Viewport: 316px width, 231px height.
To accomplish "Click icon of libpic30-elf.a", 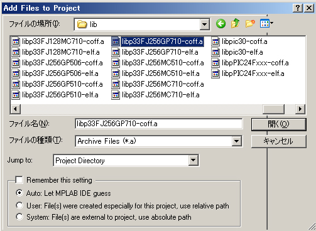I will coord(215,52).
